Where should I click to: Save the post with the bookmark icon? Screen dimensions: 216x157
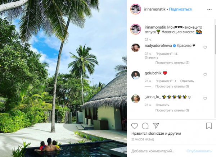(x=209, y=126)
